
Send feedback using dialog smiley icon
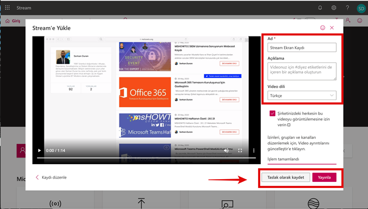pos(322,28)
